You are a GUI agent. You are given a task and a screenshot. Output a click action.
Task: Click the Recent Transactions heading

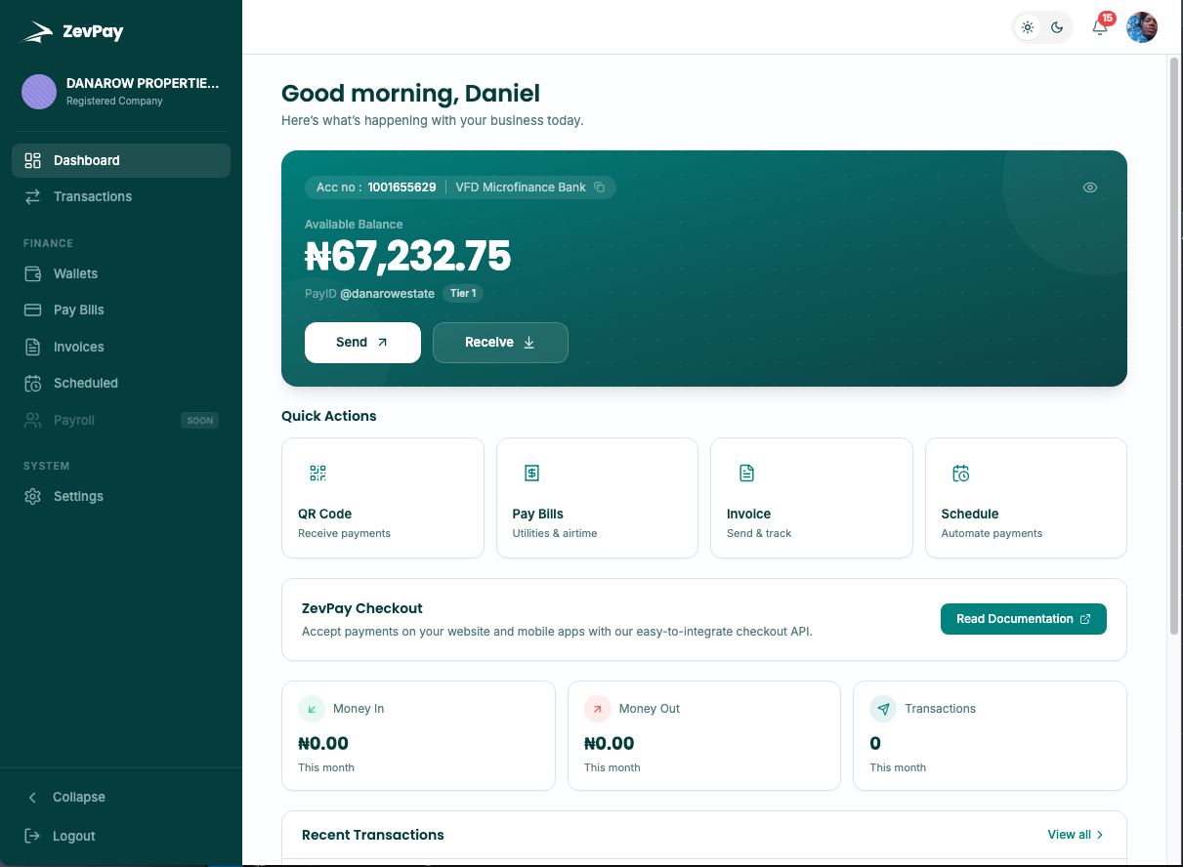tap(373, 835)
